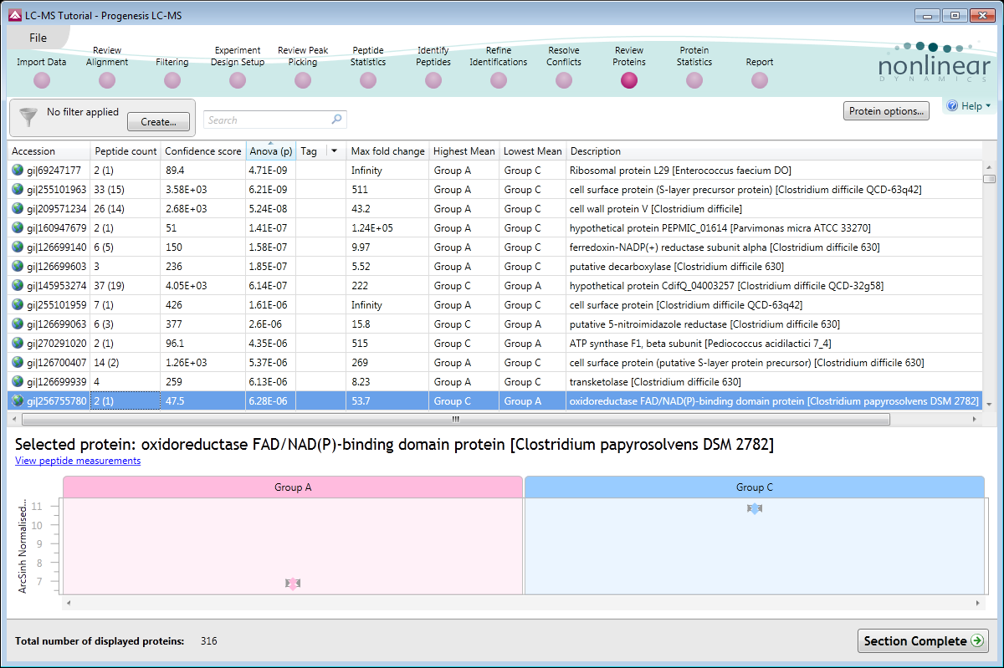The image size is (1004, 668).
Task: Sort by Peptide count column header
Action: coord(125,151)
